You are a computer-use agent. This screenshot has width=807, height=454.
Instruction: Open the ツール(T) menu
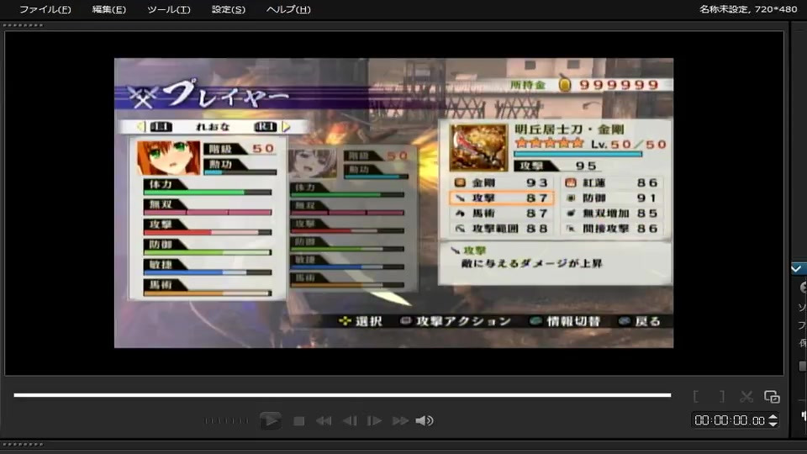[168, 9]
